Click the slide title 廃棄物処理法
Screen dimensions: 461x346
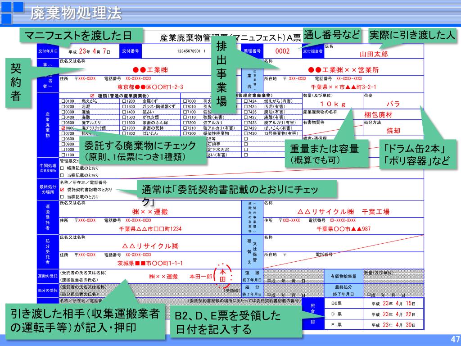pyautogui.click(x=76, y=13)
